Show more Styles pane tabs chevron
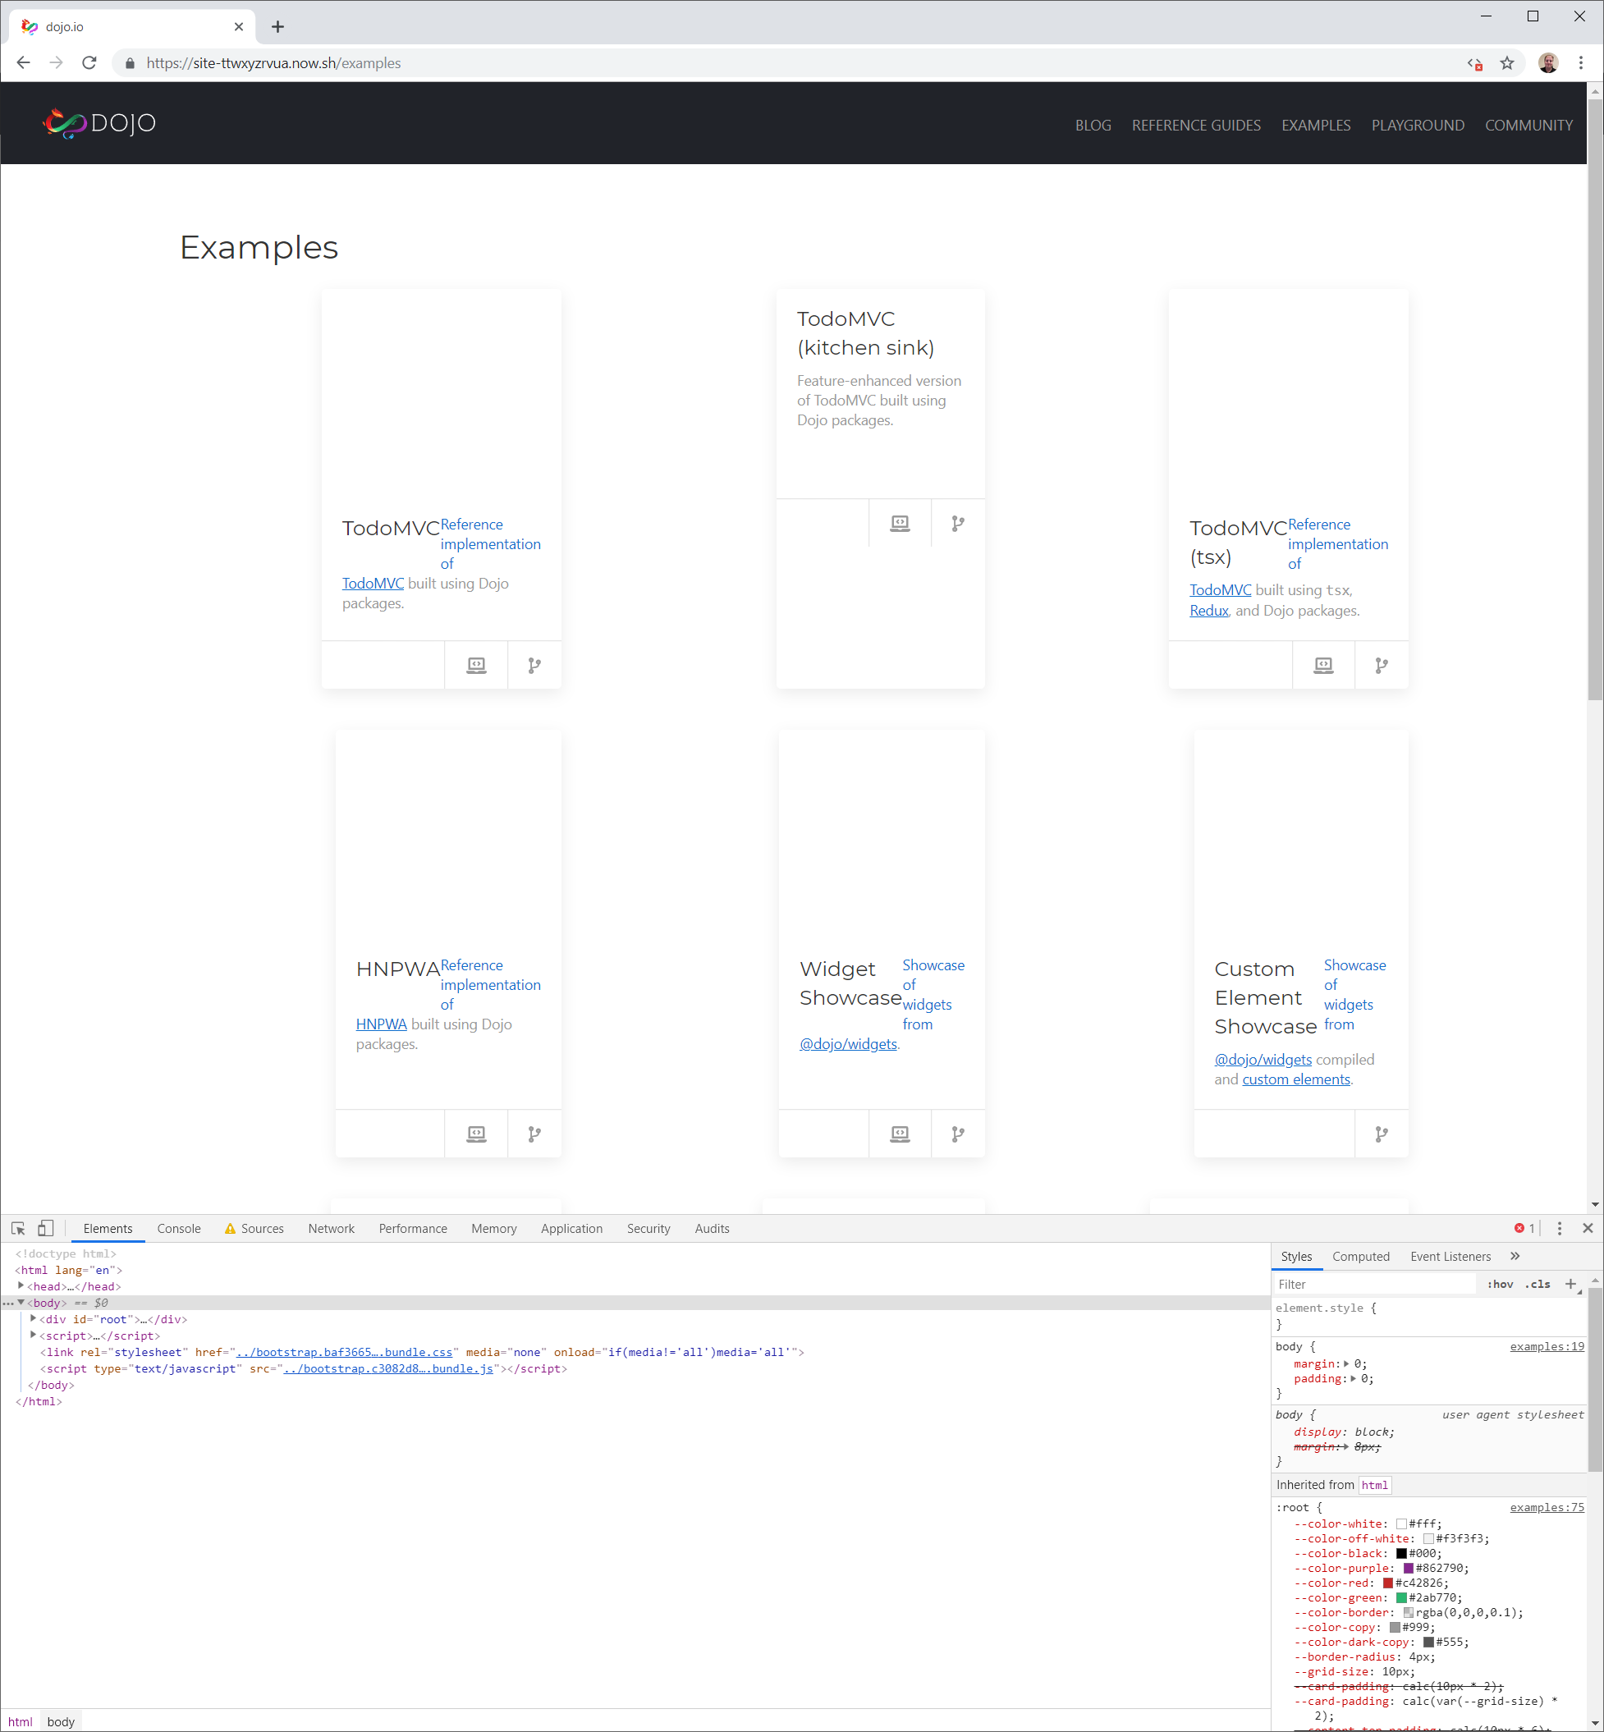Image resolution: width=1604 pixels, height=1732 pixels. [x=1515, y=1256]
